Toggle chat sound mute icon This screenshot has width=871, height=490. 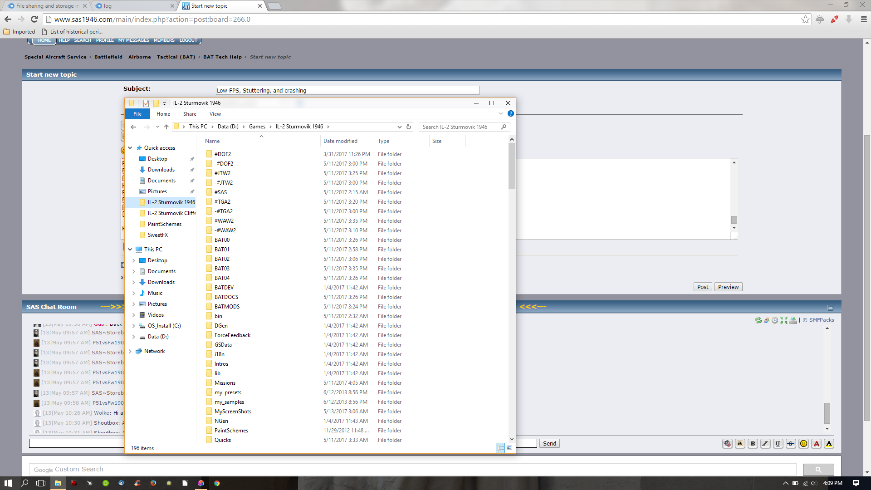727,444
